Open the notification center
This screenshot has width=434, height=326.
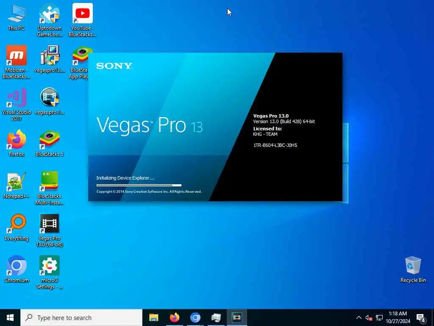point(420,318)
